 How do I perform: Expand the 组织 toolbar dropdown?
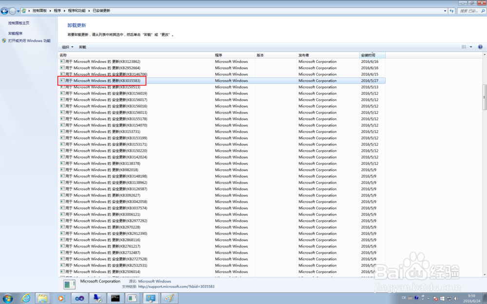click(x=67, y=47)
